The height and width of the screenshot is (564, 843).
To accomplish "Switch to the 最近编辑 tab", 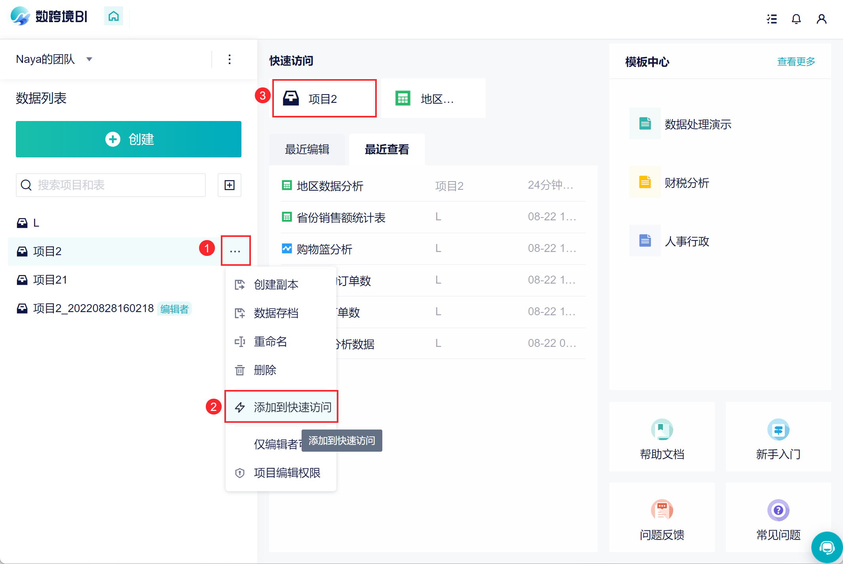I will point(307,150).
